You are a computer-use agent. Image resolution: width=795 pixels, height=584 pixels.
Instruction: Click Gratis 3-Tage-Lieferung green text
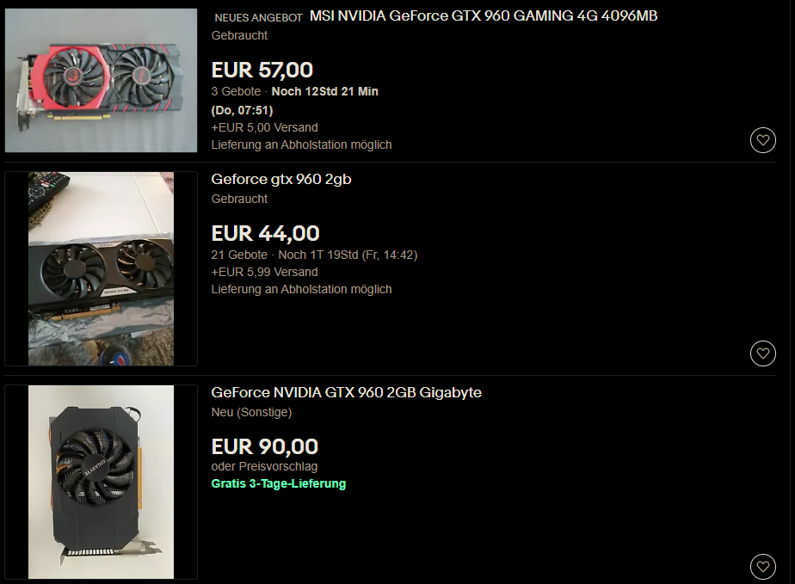click(279, 483)
